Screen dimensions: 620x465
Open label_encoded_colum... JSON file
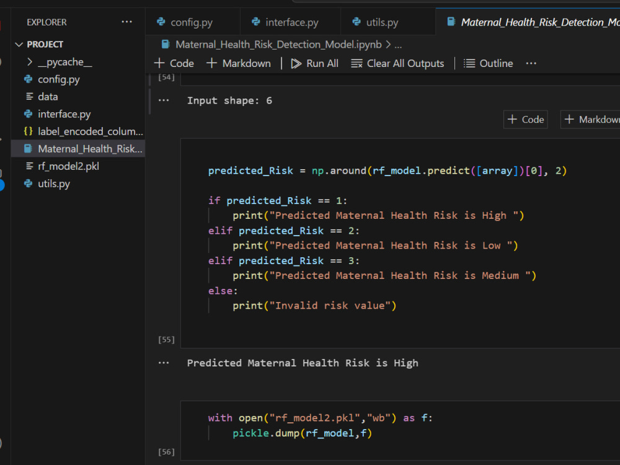tap(90, 131)
